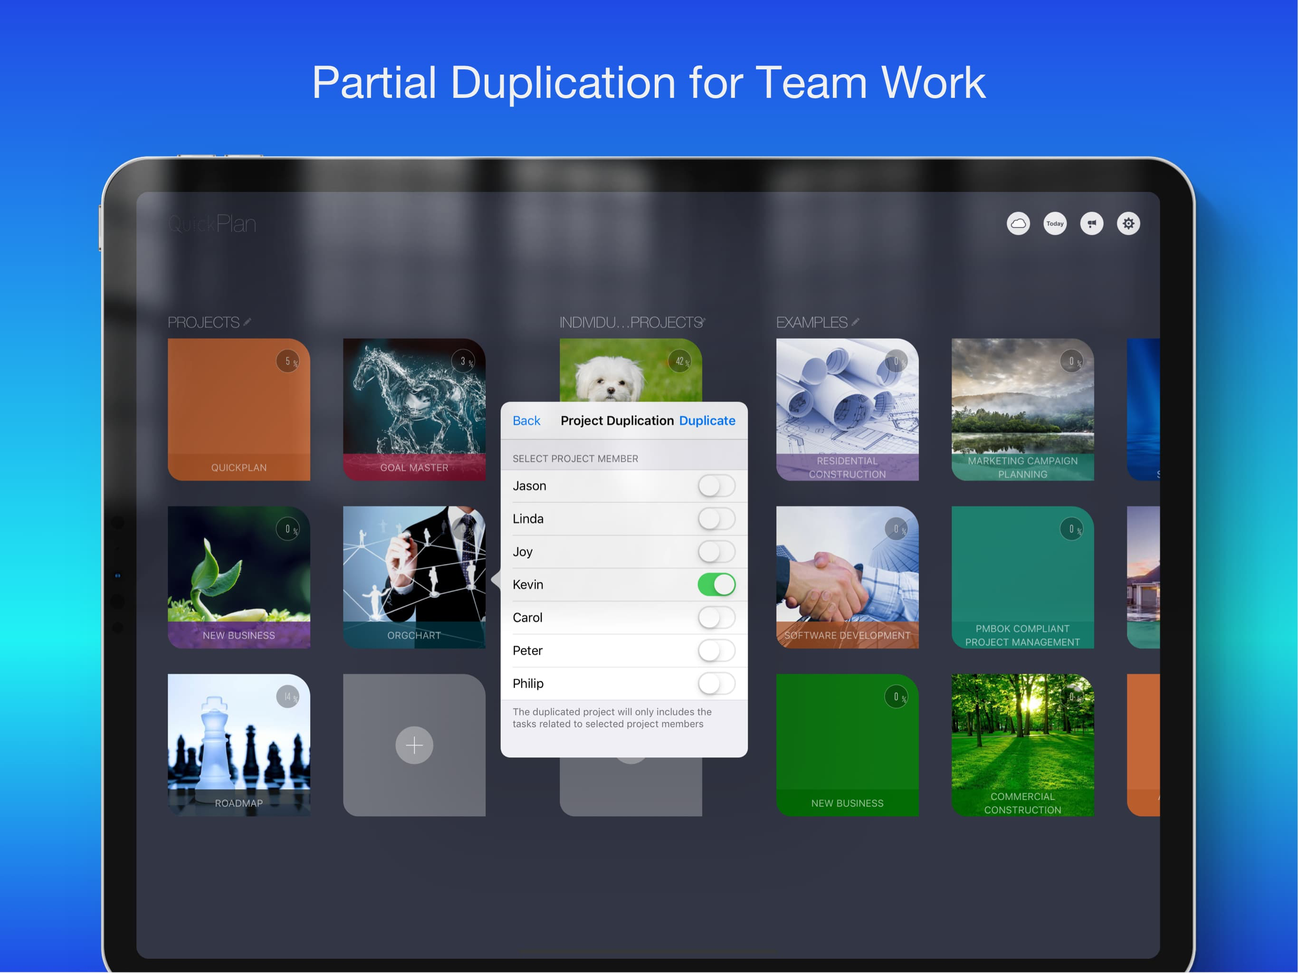
Task: Open Residential Construction example project
Action: click(847, 409)
